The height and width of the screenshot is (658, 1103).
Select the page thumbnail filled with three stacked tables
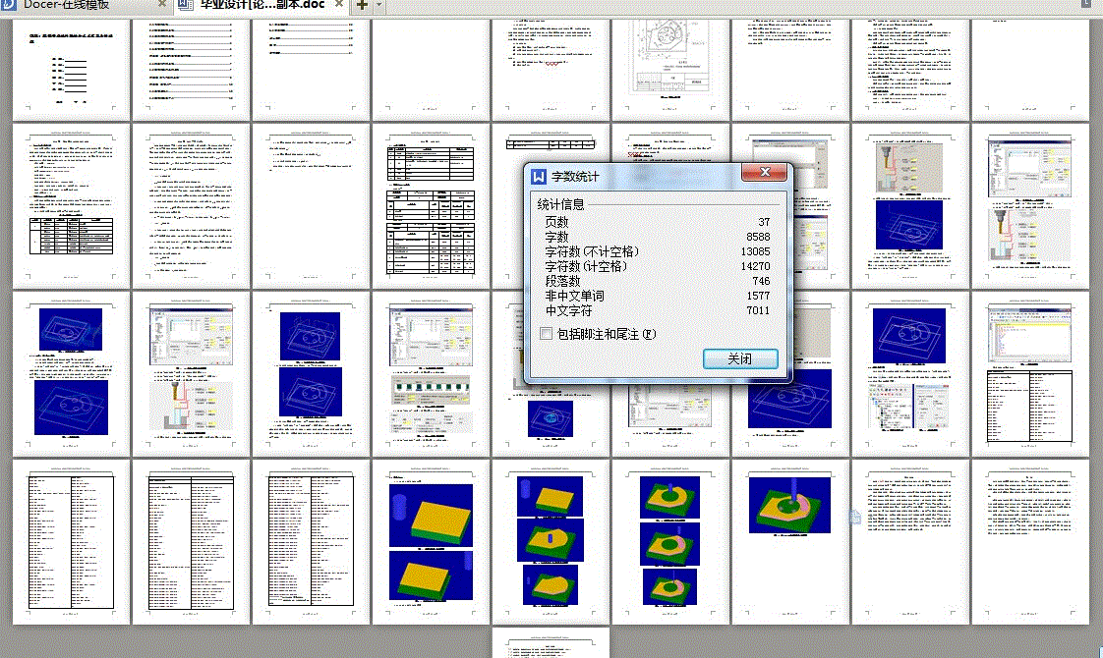pos(431,206)
